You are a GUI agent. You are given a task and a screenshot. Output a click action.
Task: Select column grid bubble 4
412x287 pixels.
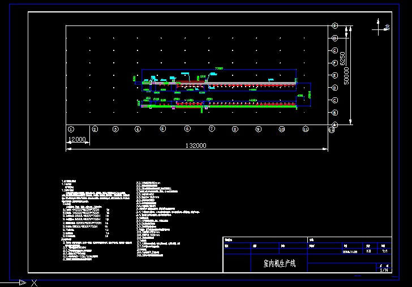click(x=138, y=129)
